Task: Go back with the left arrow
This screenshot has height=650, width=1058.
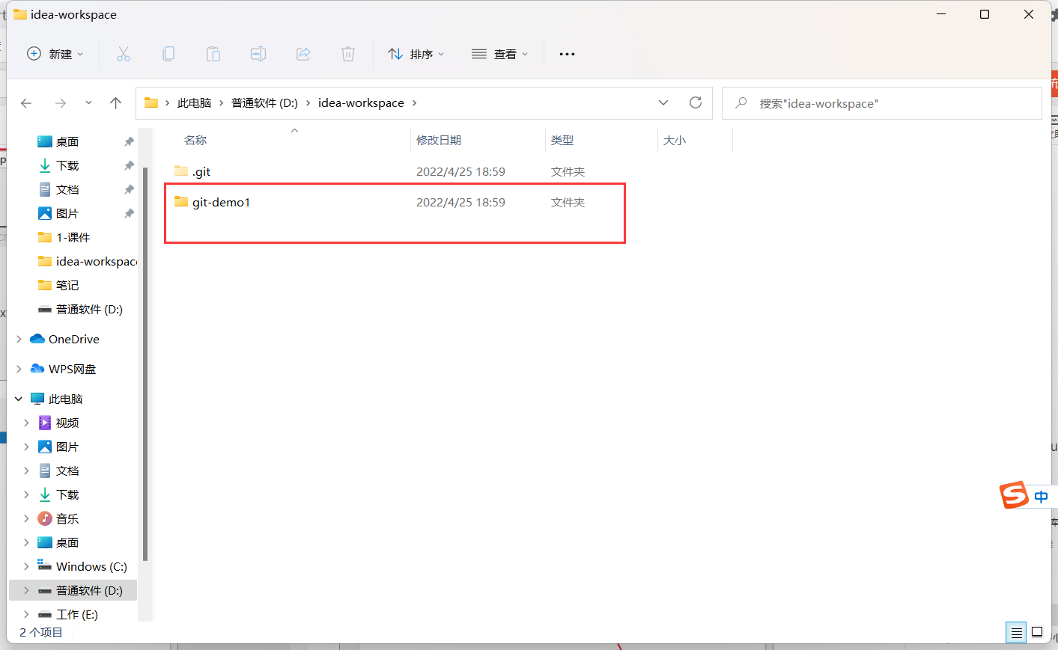Action: [26, 103]
